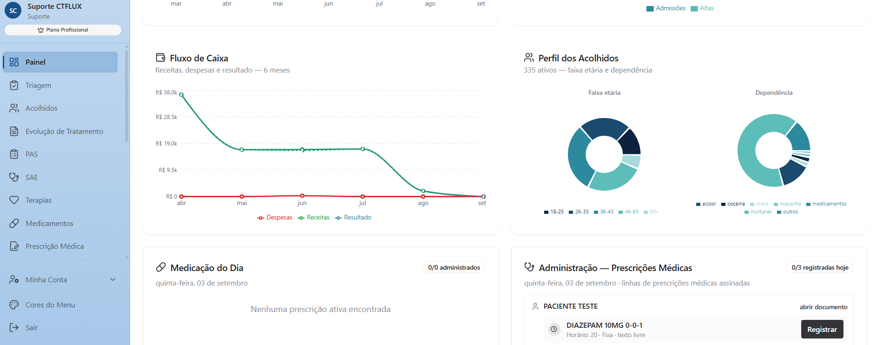Click the SAE stethoscope icon in sidebar
The image size is (876, 345).
pyautogui.click(x=14, y=177)
